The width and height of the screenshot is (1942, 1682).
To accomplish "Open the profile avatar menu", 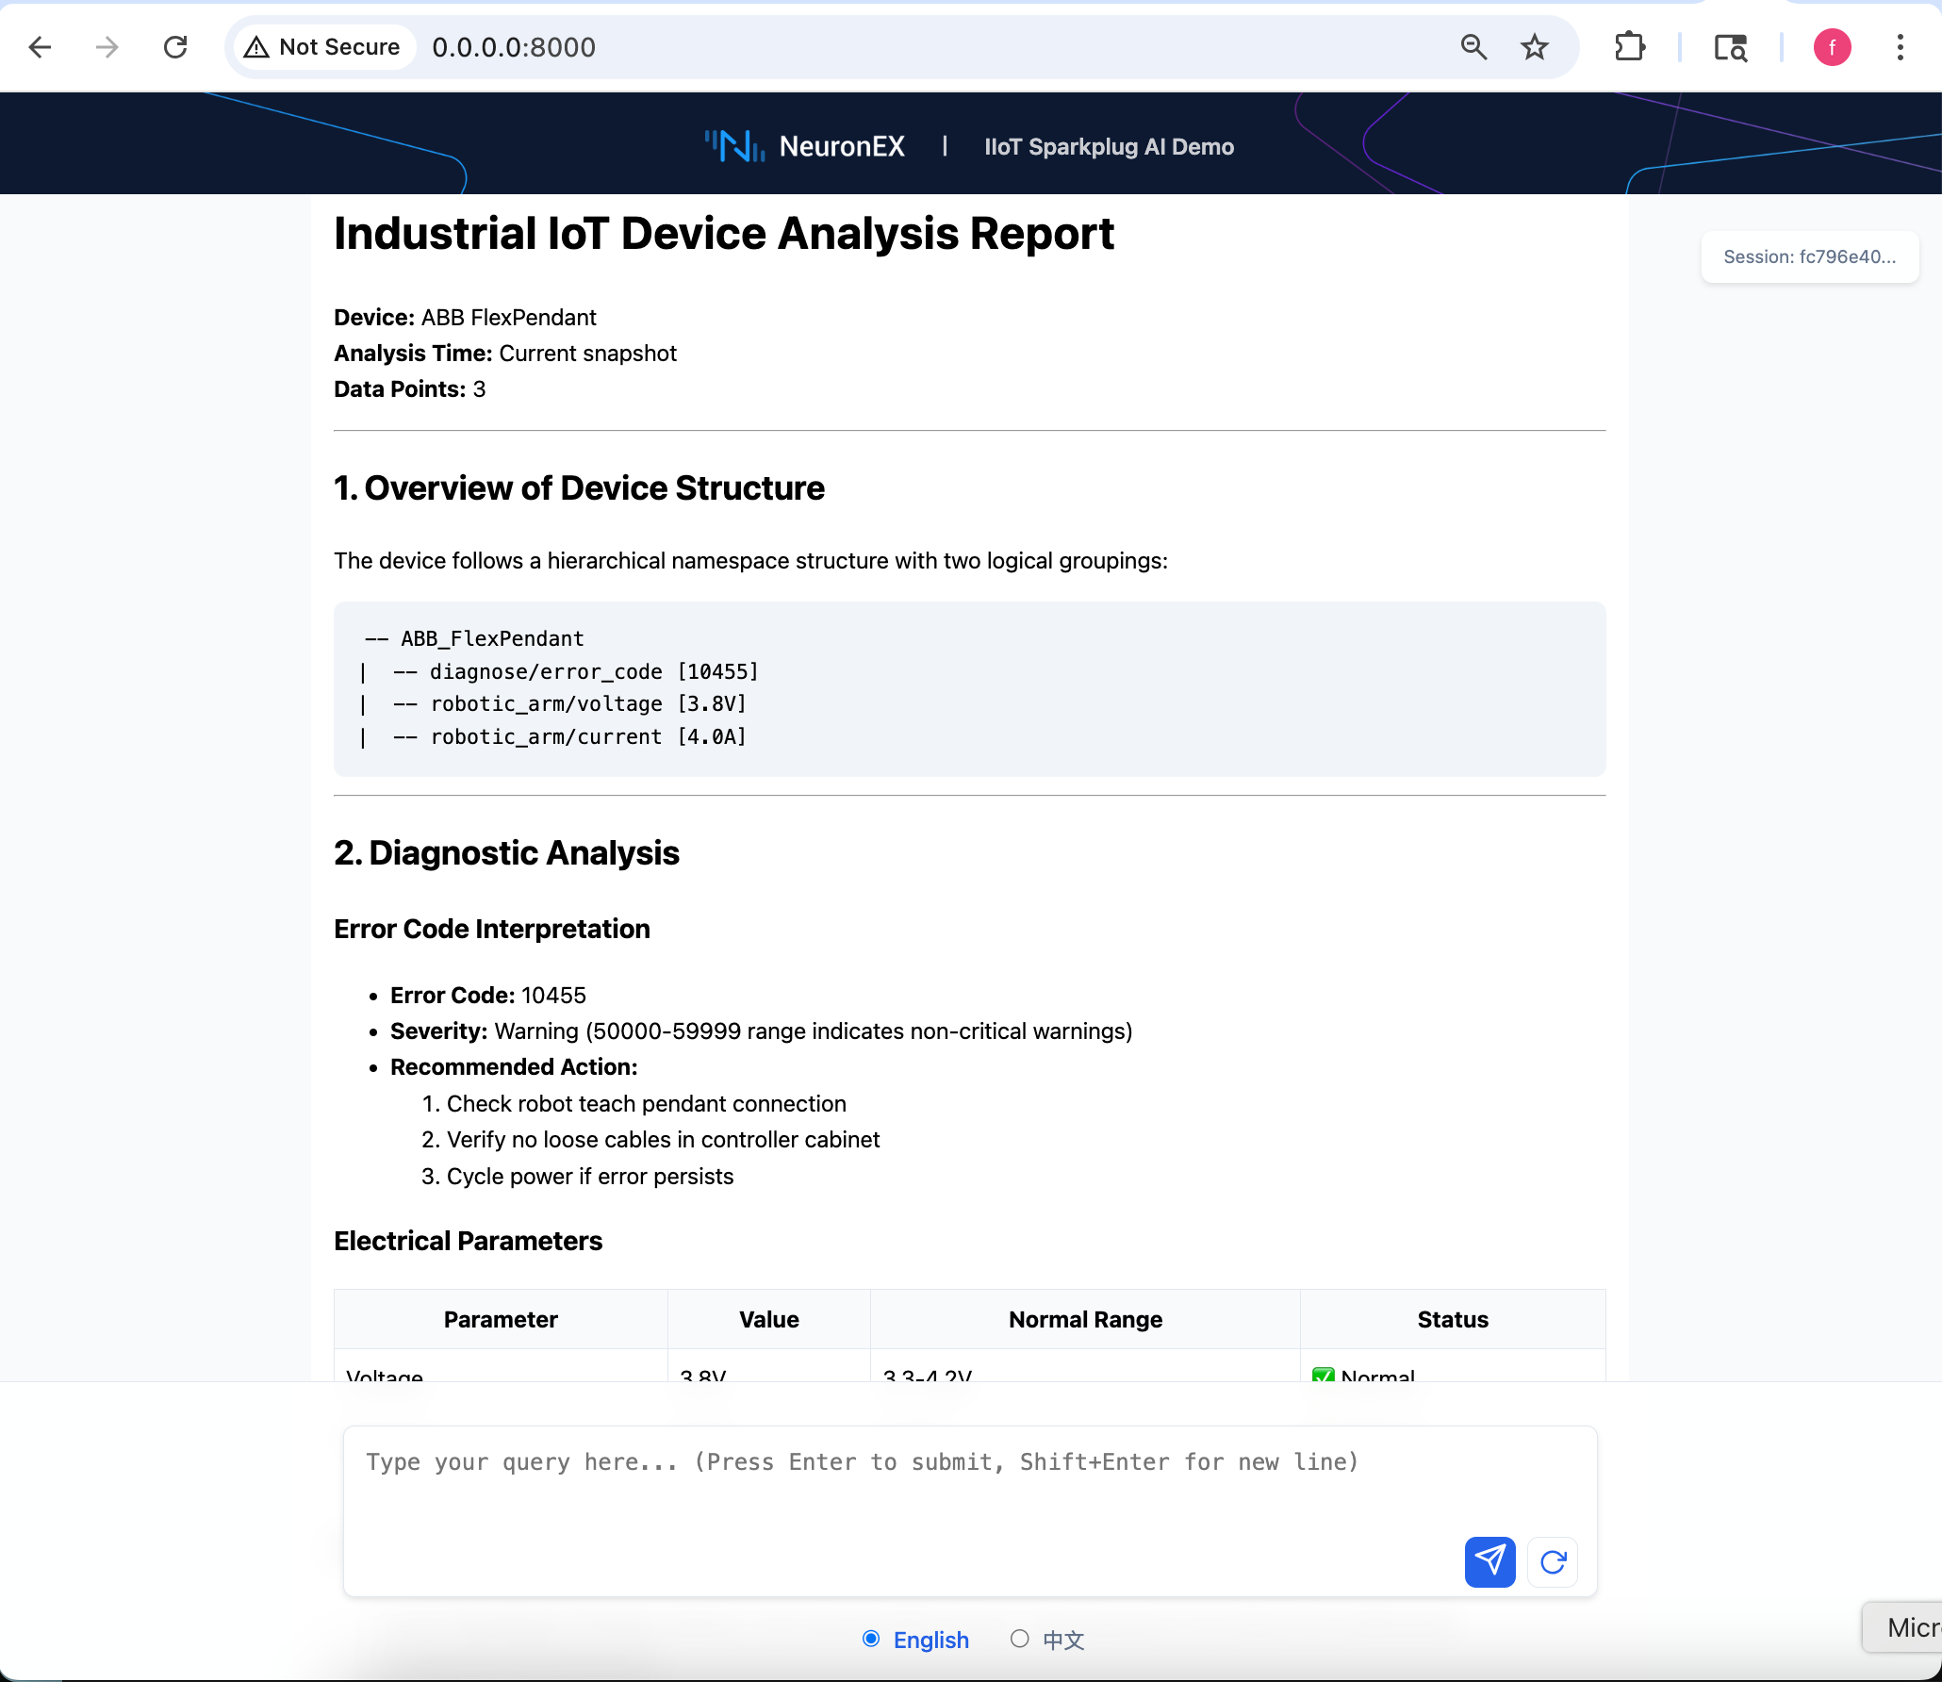I will point(1832,47).
